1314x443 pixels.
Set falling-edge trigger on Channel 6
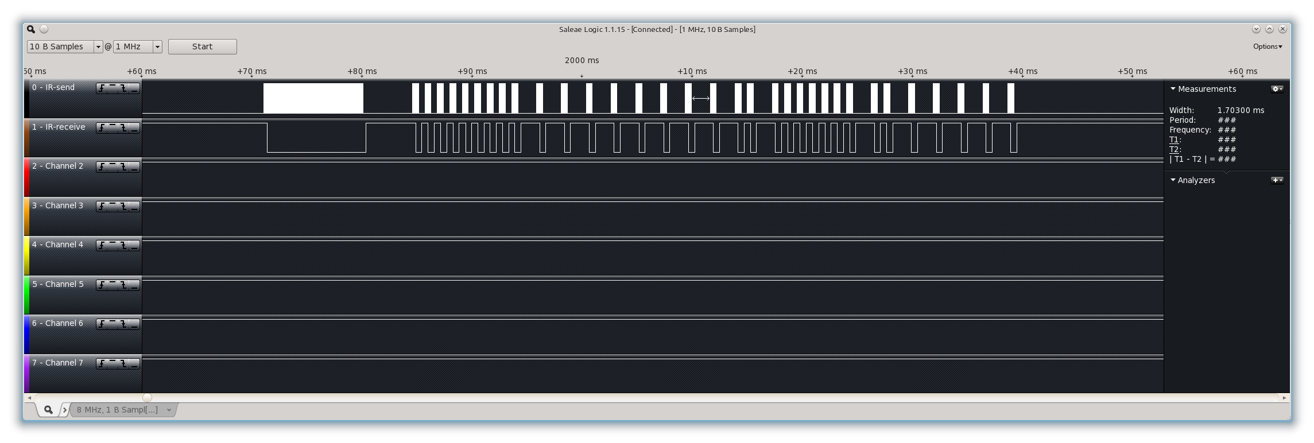[123, 324]
